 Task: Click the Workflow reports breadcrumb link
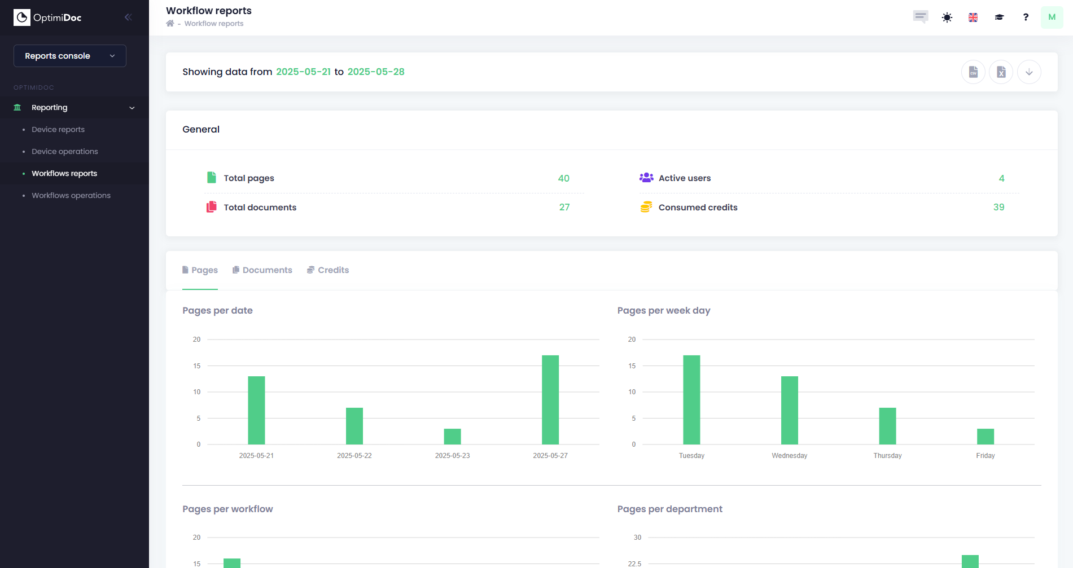point(214,24)
